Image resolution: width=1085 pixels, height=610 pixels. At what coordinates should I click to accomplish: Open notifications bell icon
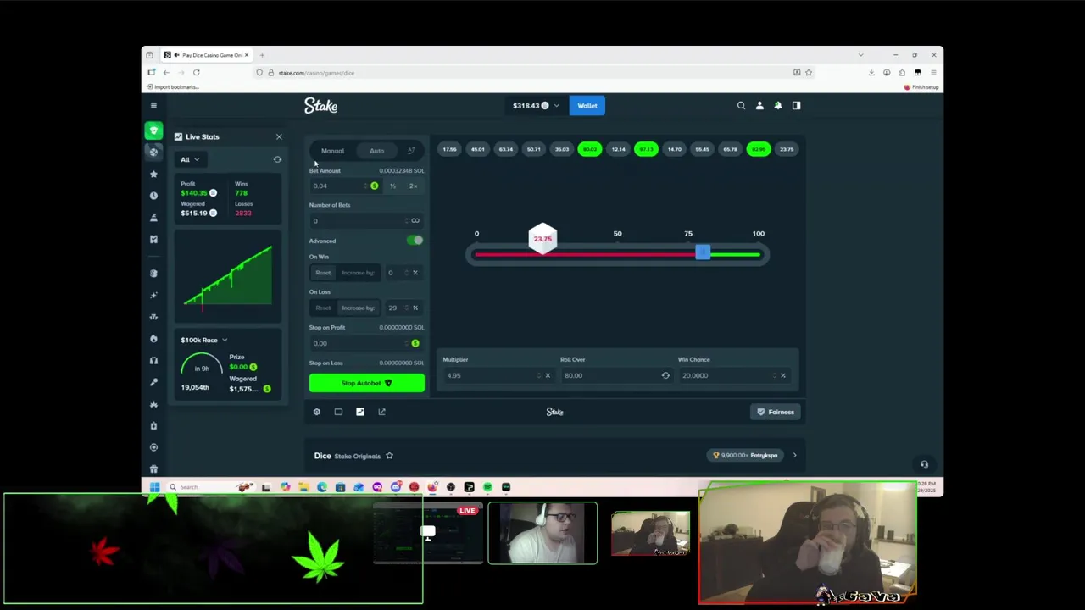(778, 105)
